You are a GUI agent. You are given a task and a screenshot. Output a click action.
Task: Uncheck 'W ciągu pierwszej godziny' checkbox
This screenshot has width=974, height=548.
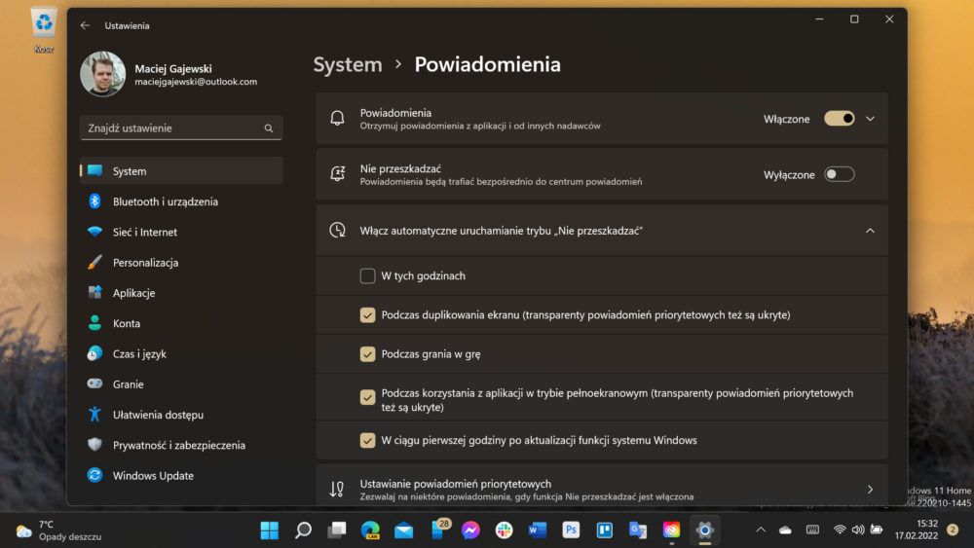tap(368, 440)
